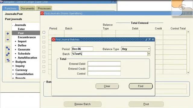Click the Period input field

coord(82,49)
